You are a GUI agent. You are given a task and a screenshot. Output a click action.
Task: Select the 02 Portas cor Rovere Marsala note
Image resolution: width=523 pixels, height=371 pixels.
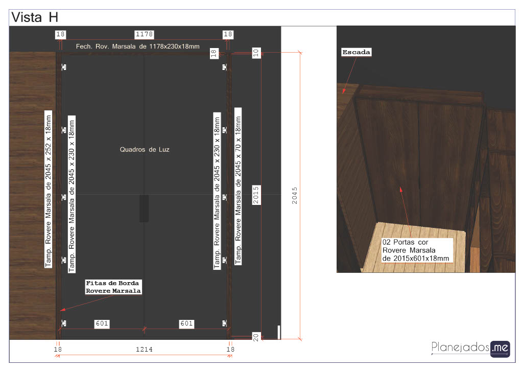click(x=416, y=250)
